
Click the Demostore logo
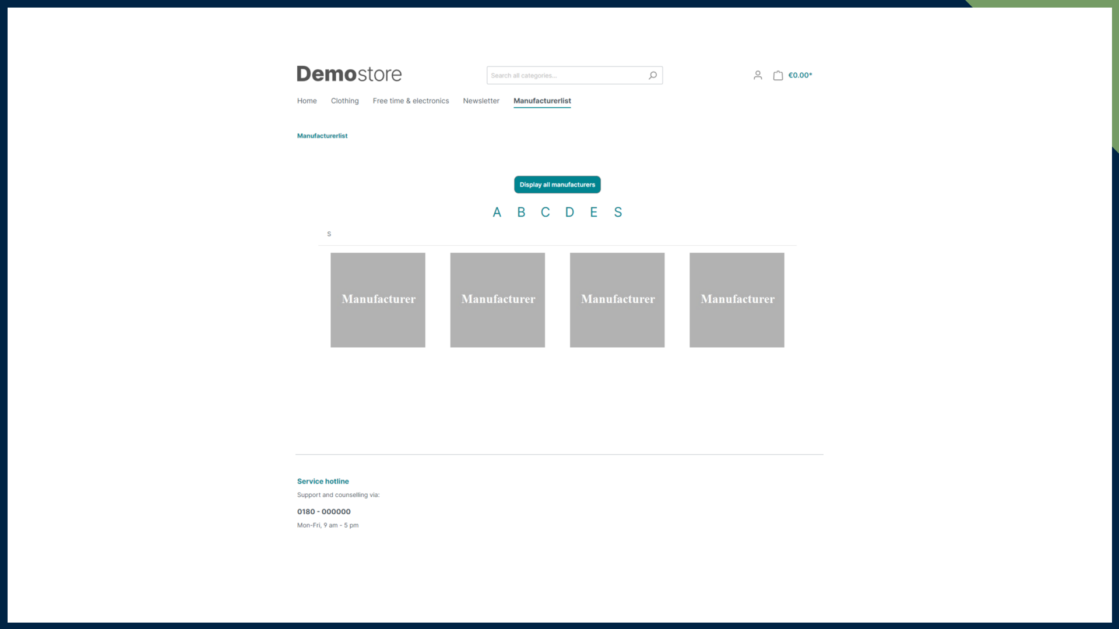click(x=349, y=74)
